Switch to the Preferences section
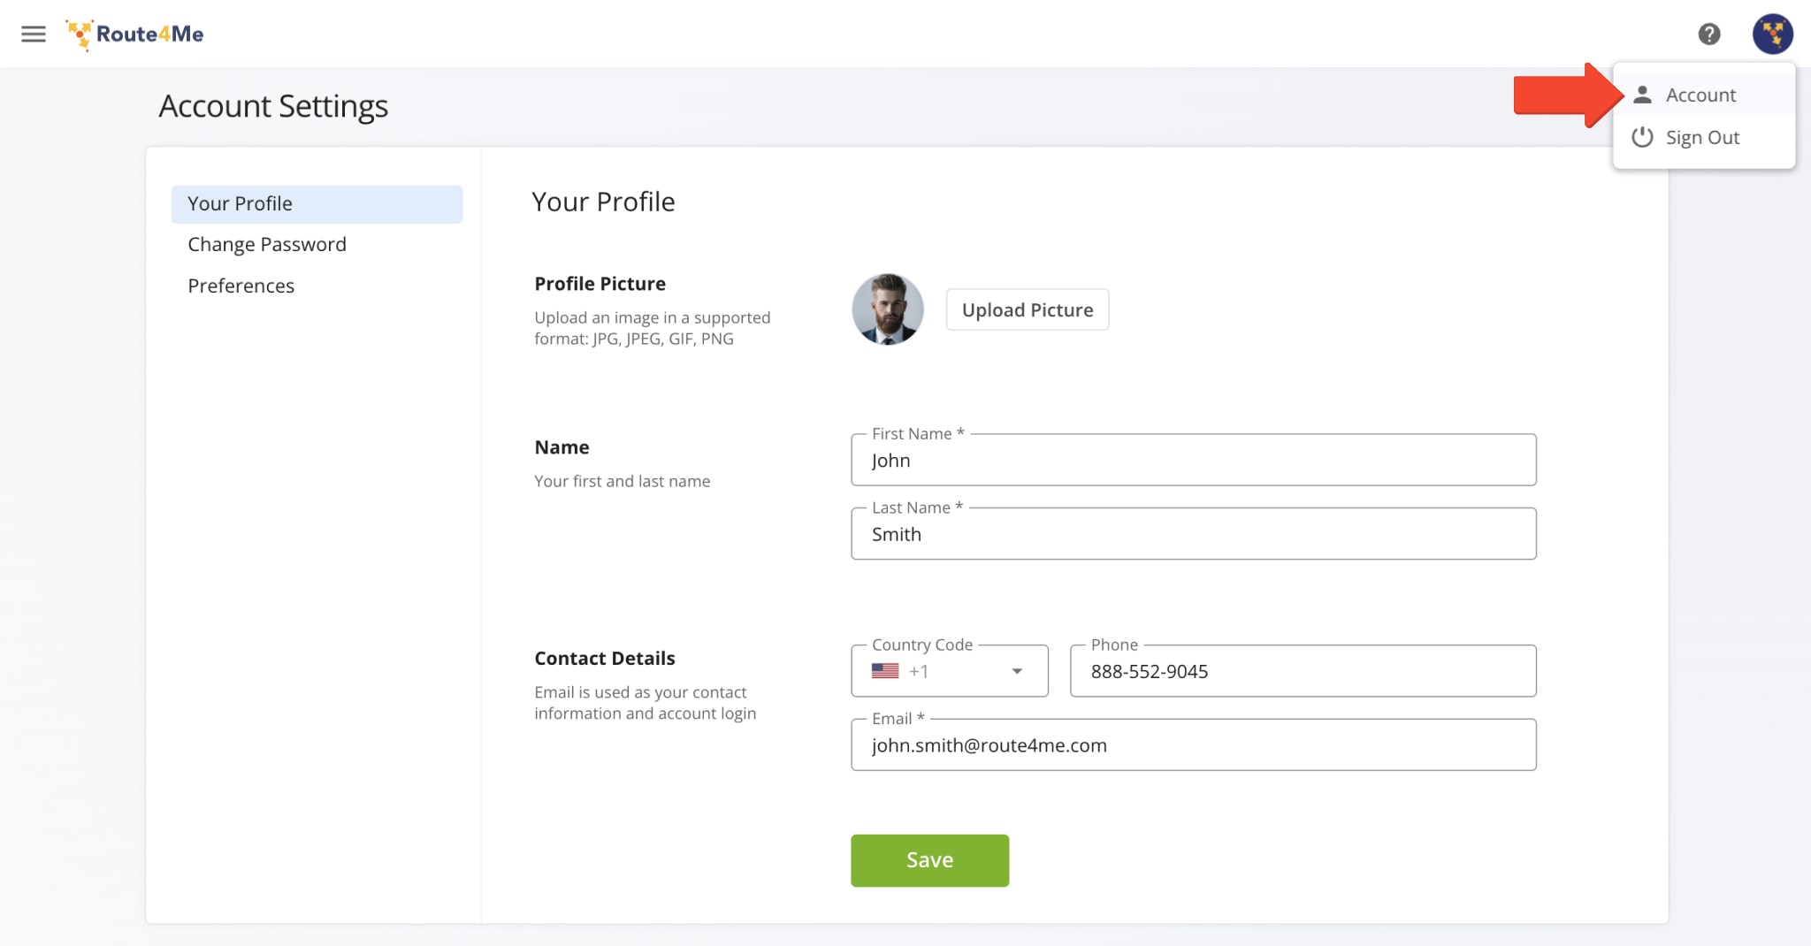This screenshot has width=1811, height=946. pos(241,286)
